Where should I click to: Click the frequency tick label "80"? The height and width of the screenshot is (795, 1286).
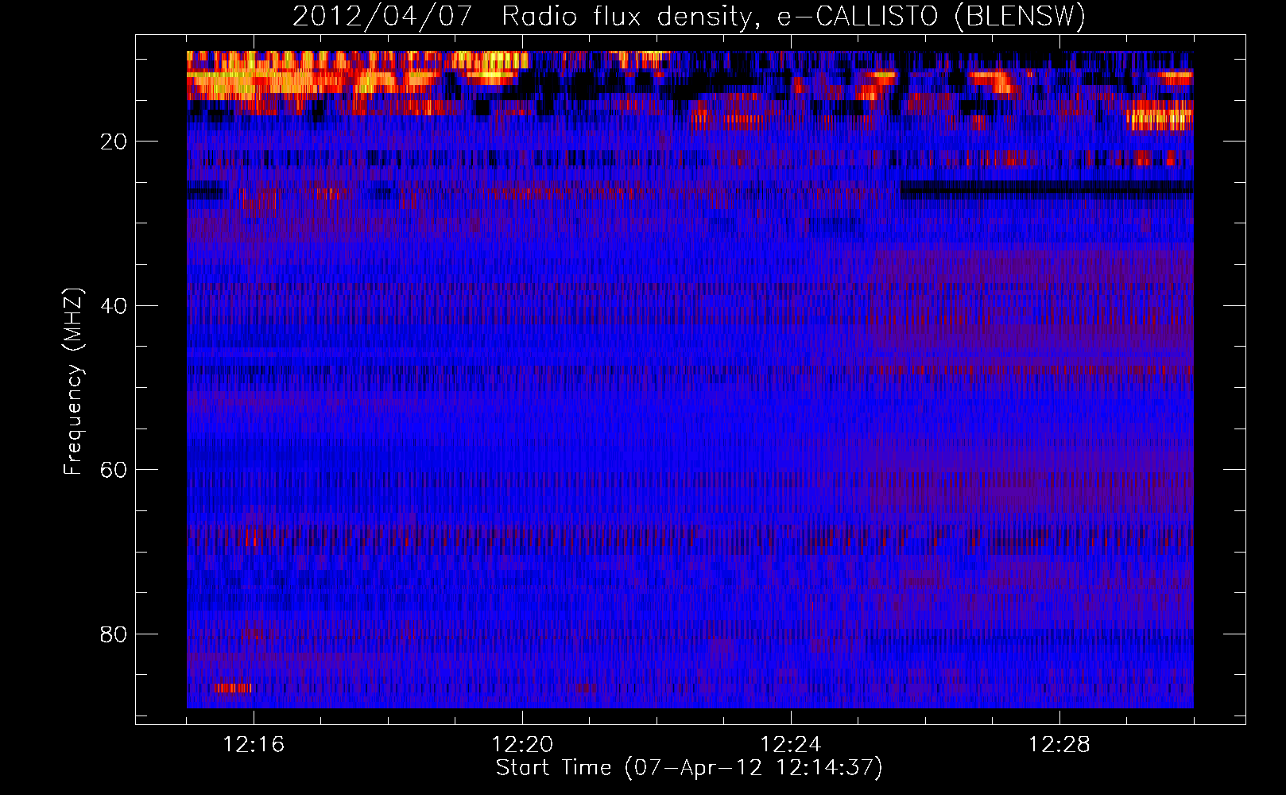click(114, 634)
